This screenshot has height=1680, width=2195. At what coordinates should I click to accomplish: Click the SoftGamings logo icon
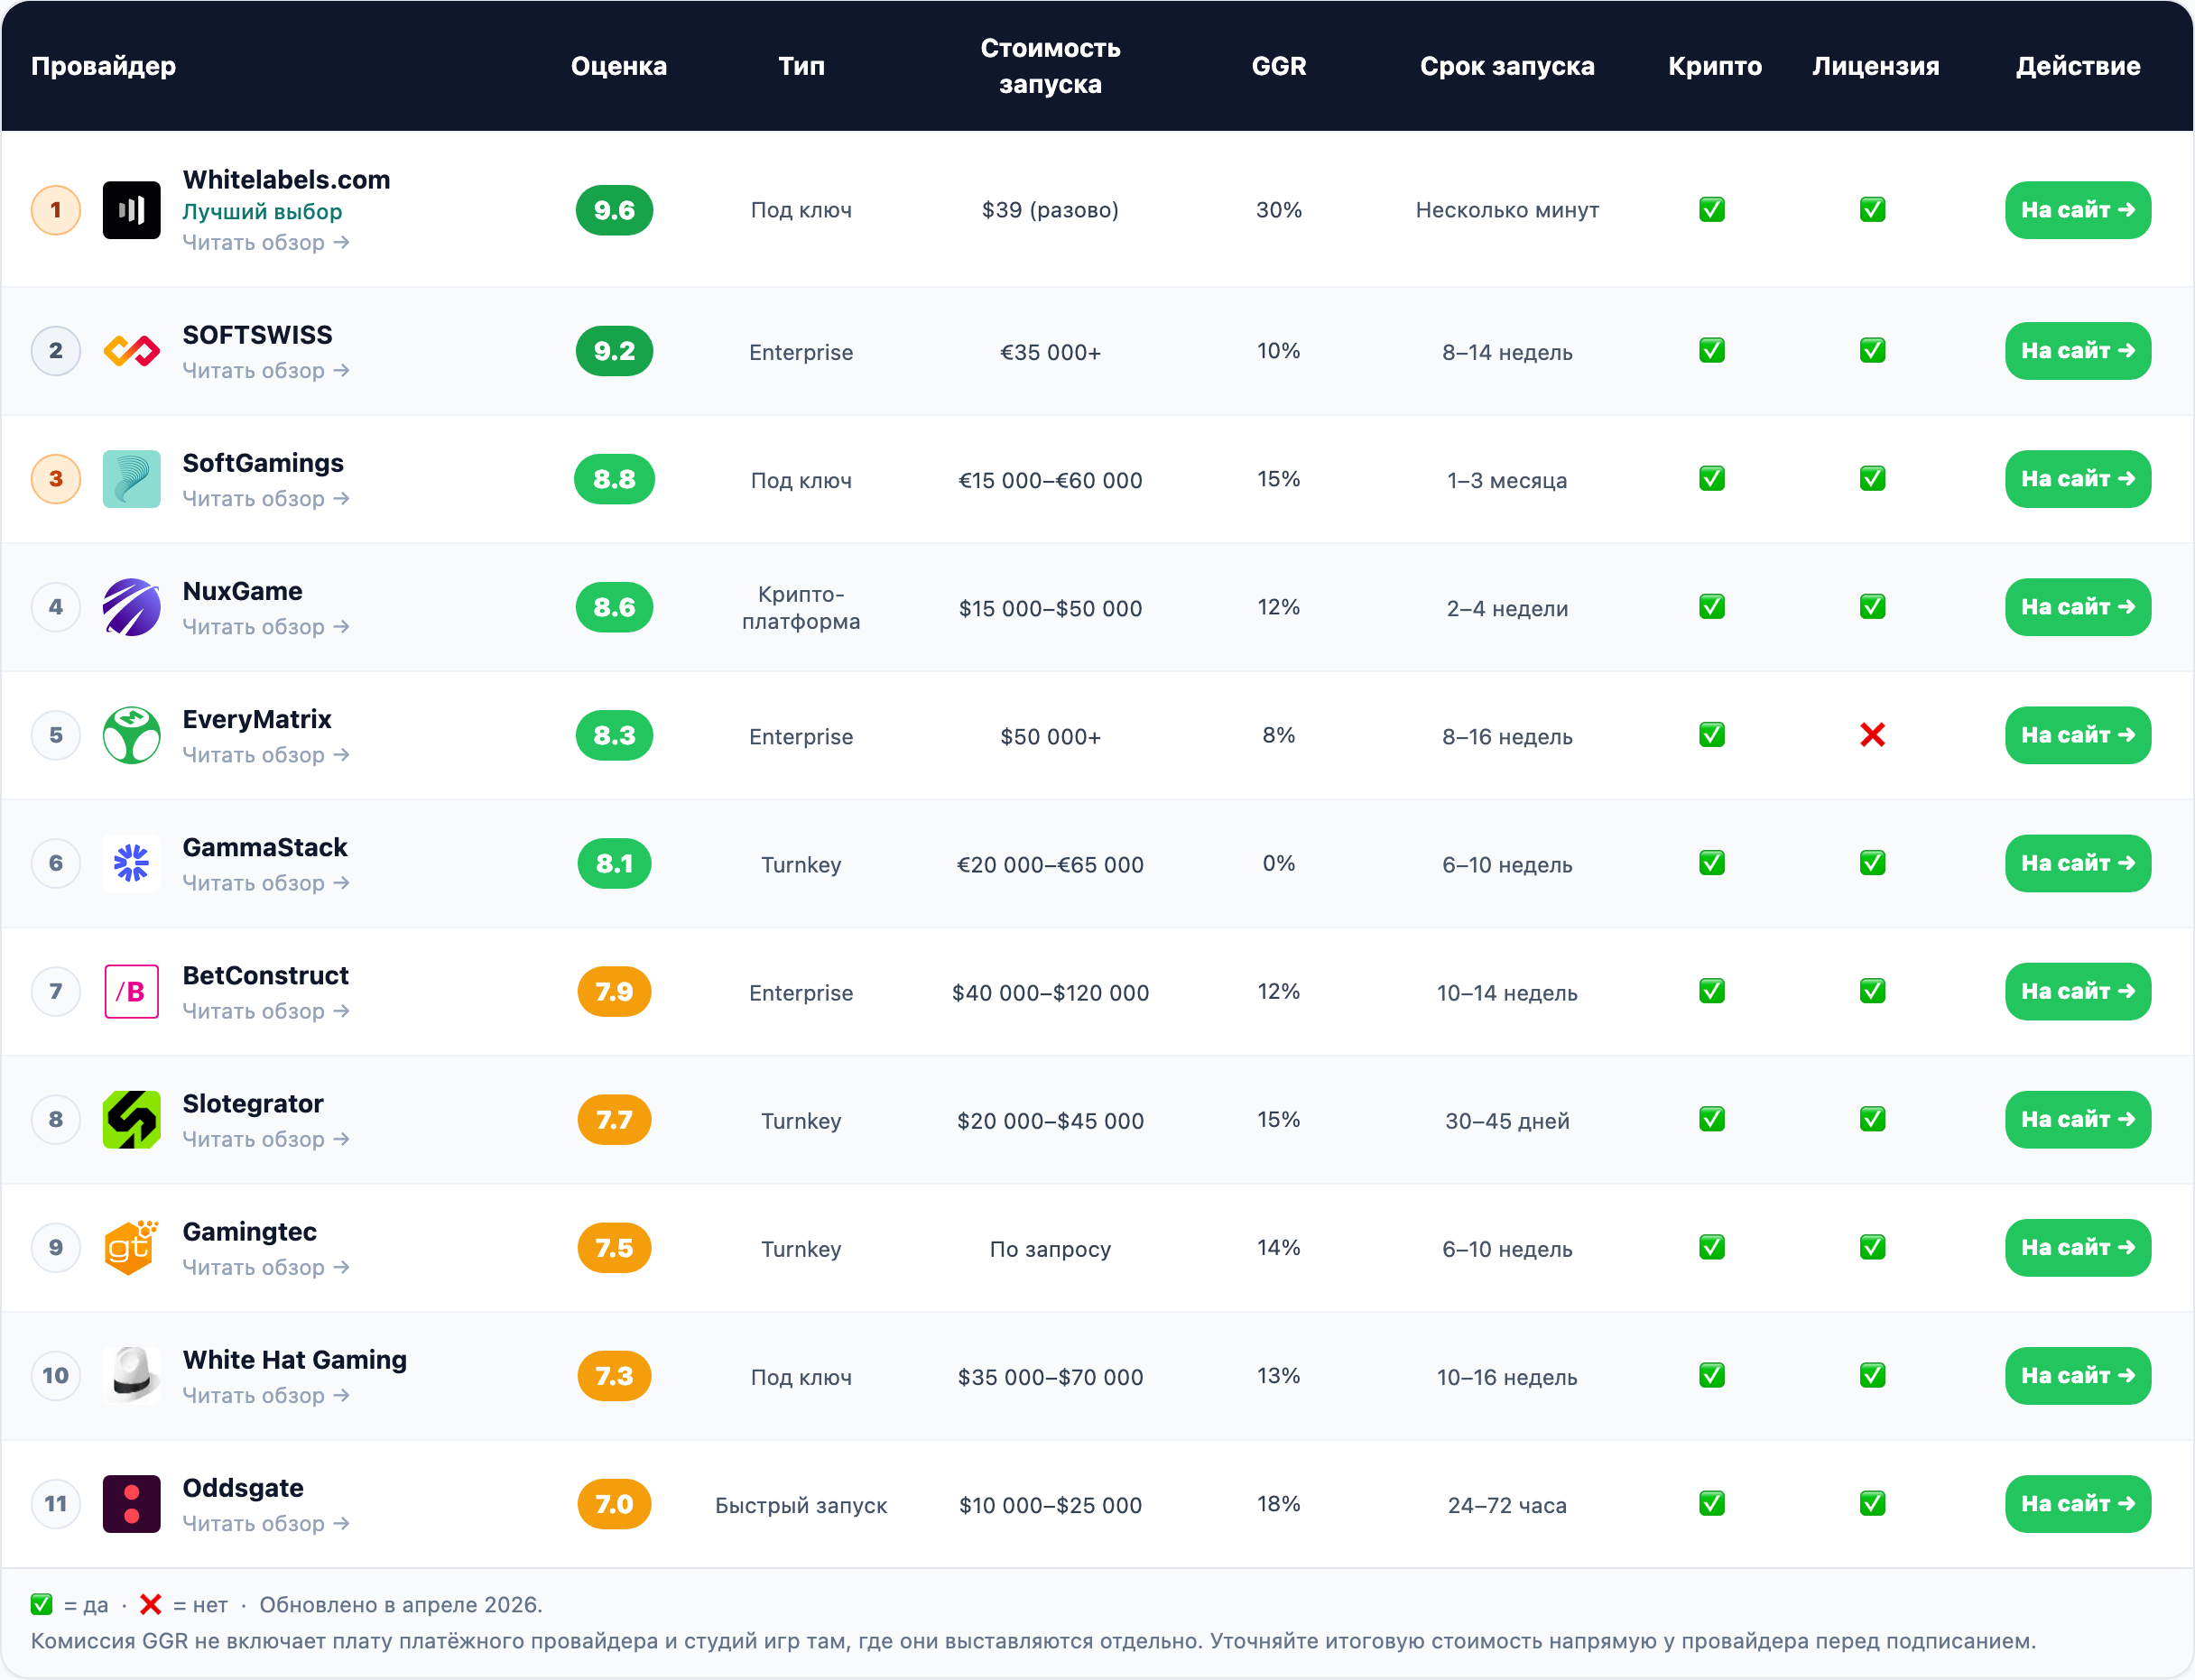tap(131, 479)
